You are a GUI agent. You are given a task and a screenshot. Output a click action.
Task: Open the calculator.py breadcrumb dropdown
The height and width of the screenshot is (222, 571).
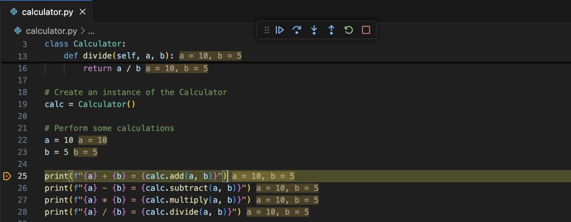[x=52, y=31]
